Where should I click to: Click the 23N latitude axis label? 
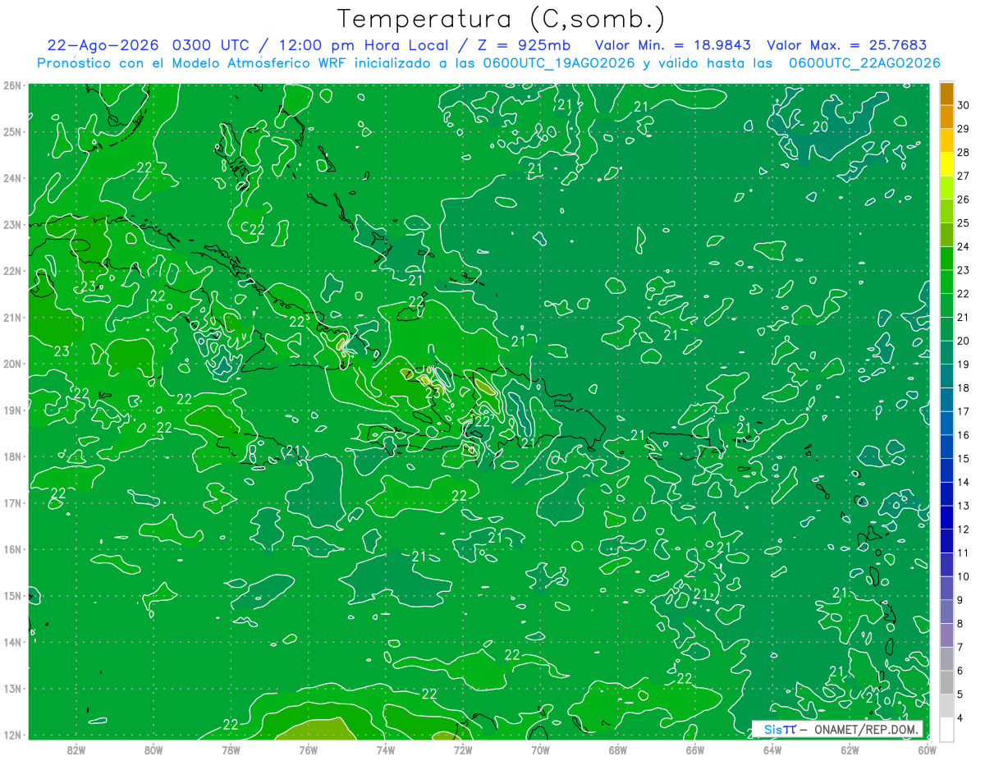point(12,224)
